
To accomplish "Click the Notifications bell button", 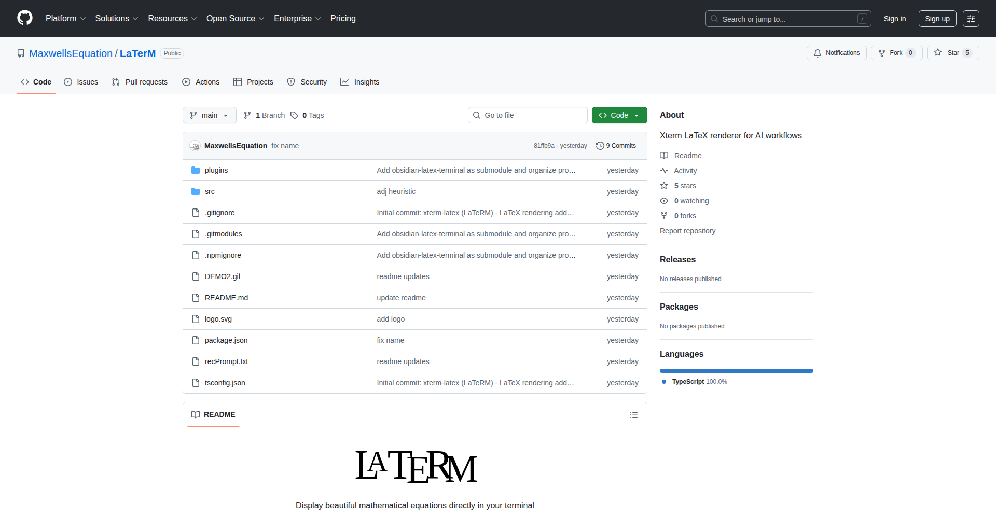I will (x=836, y=53).
